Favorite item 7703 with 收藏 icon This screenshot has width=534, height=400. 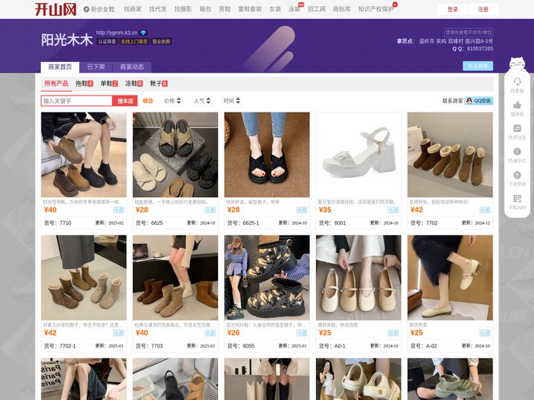[x=210, y=333]
